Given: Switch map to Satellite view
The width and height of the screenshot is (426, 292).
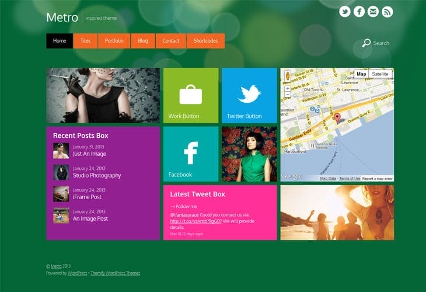Looking at the screenshot, I should pos(380,74).
